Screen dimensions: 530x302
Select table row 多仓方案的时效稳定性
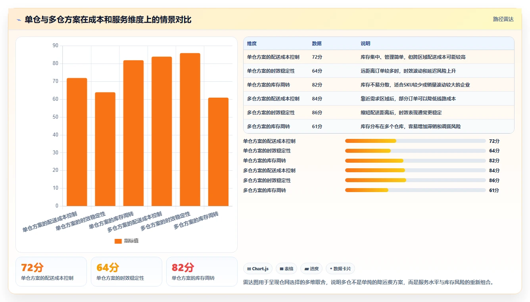[x=379, y=113]
